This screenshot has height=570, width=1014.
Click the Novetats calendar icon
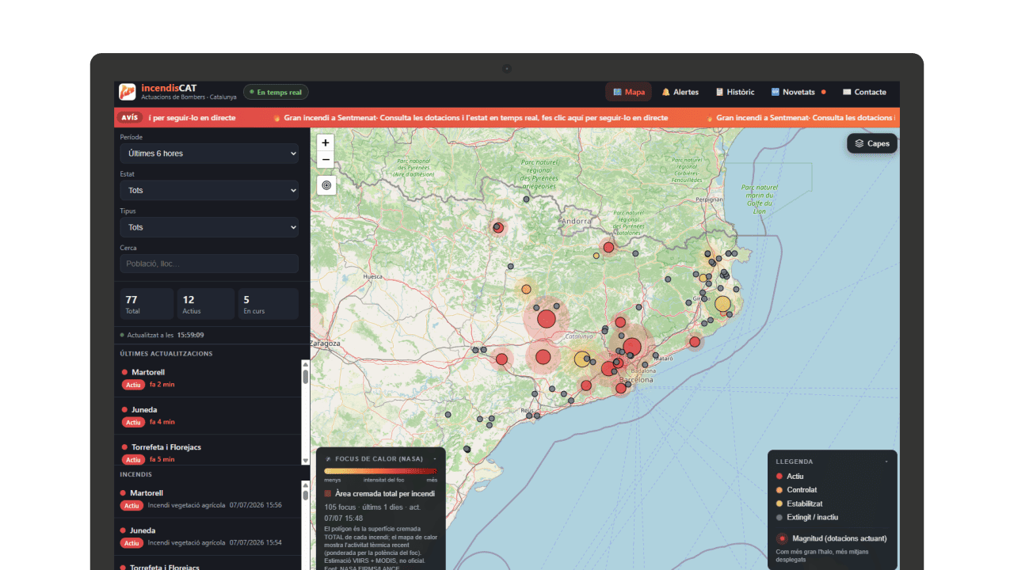tap(776, 92)
